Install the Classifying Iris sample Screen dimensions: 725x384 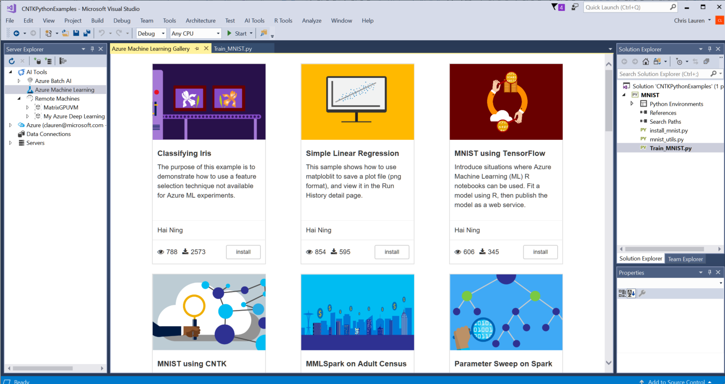click(243, 252)
